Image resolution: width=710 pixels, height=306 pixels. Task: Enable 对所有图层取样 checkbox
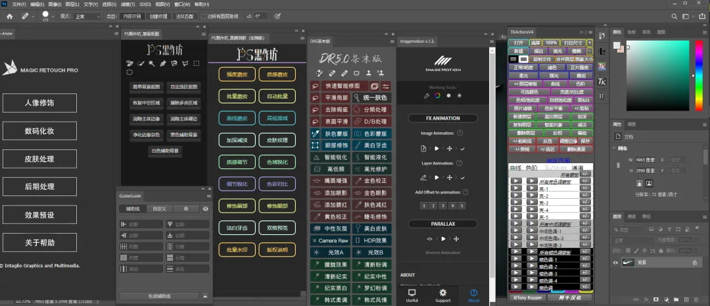point(203,16)
